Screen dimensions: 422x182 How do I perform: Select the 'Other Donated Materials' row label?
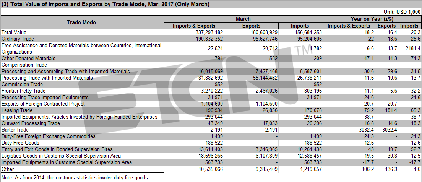pos(28,58)
